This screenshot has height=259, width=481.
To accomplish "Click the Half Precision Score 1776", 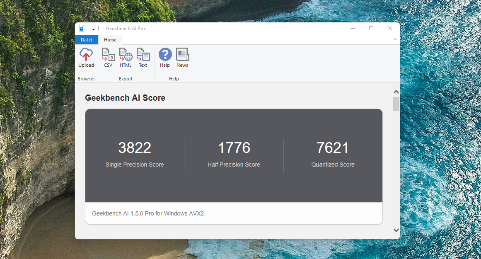I will (234, 148).
